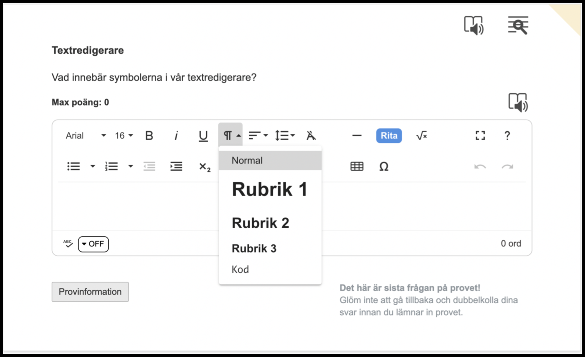Open the text alignment dropdown
585x357 pixels.
(x=258, y=135)
